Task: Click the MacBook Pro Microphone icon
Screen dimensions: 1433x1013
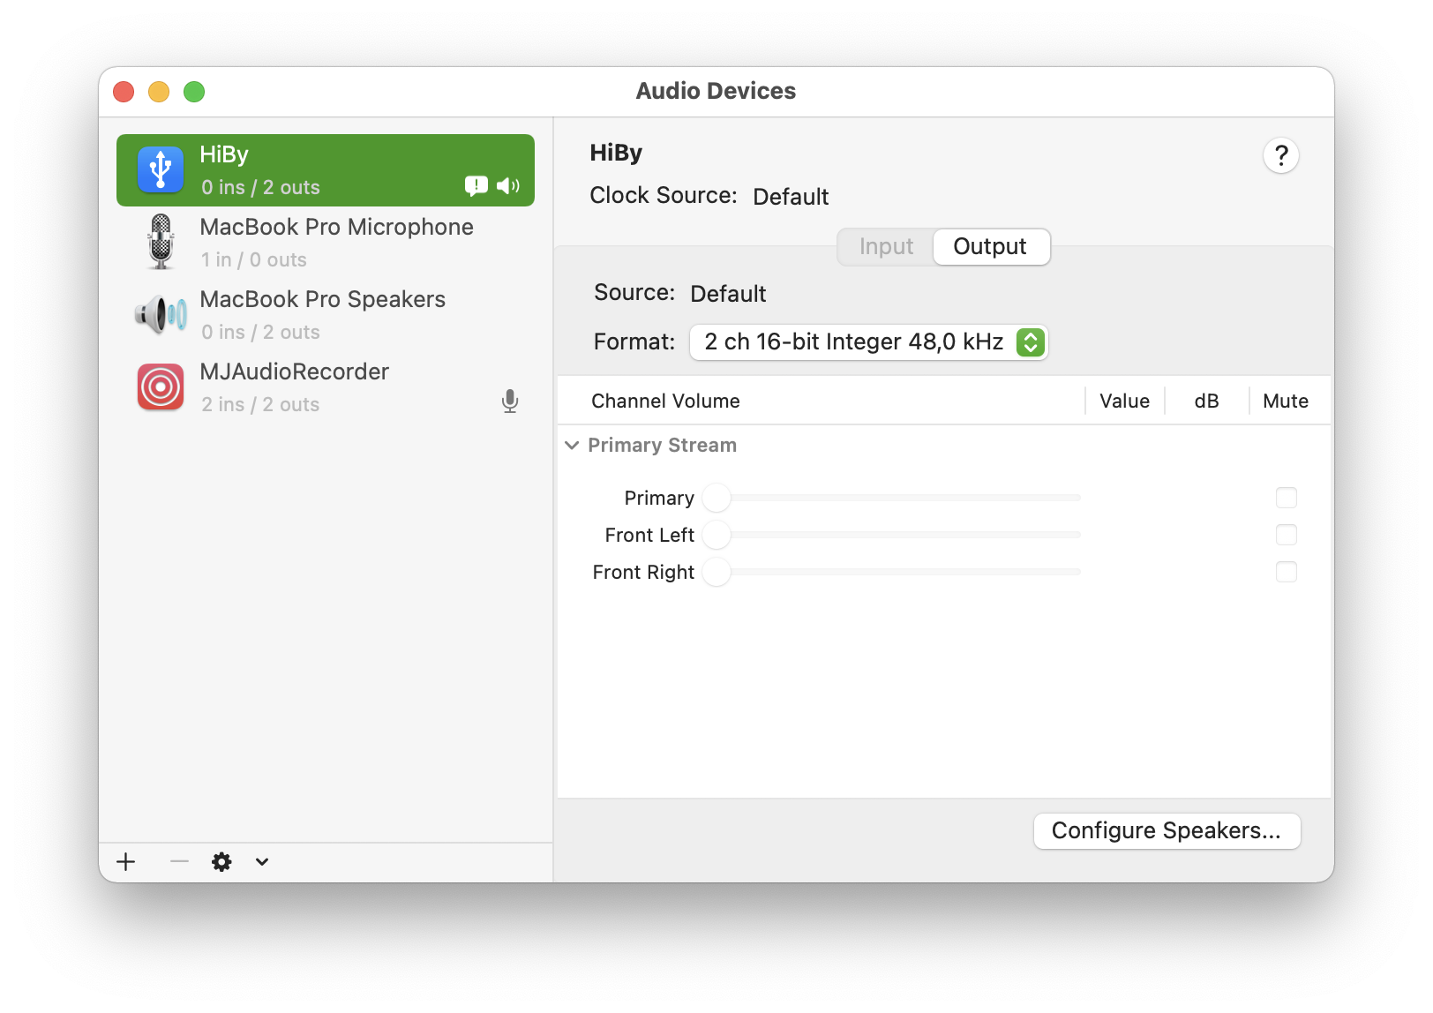Action: point(161,242)
